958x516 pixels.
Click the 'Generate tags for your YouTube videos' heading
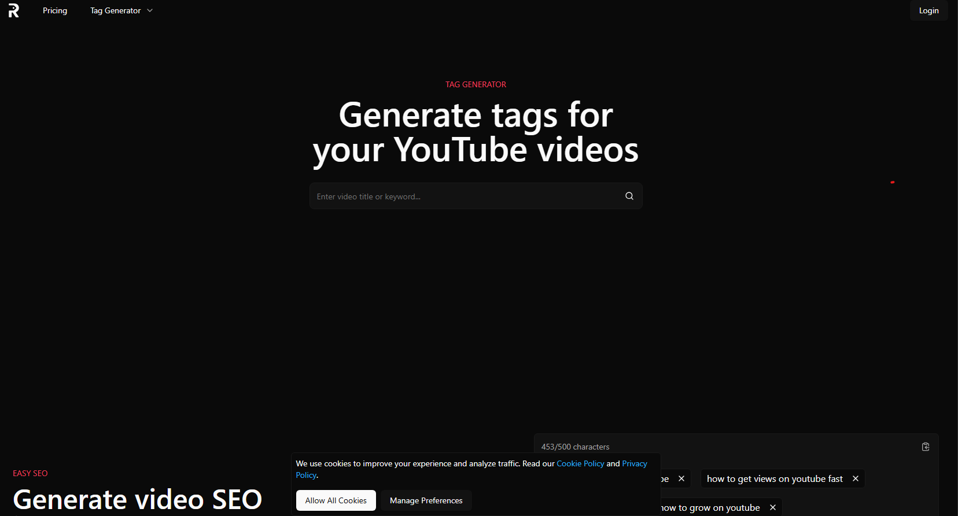pos(476,132)
